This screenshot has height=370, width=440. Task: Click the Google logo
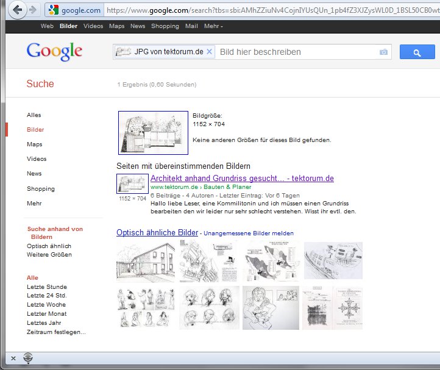(54, 51)
